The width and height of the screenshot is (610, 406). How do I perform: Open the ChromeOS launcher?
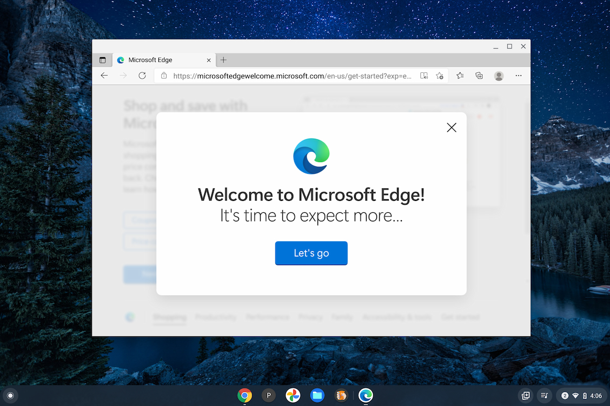(10, 396)
